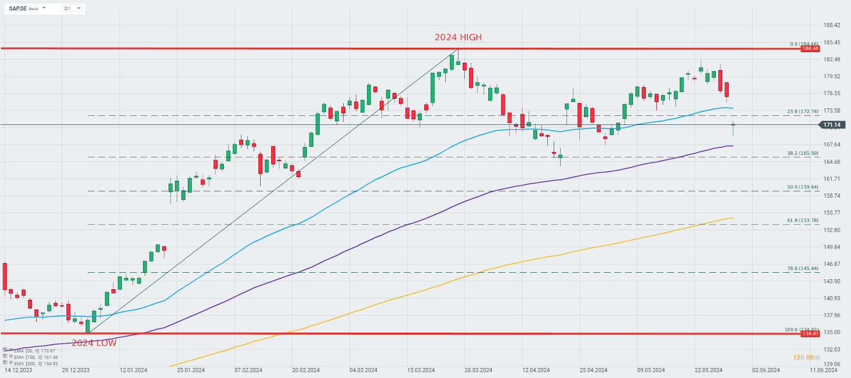This screenshot has width=851, height=378.
Task: Open settings icon for EMA 100 indicator
Action: (x=5, y=357)
